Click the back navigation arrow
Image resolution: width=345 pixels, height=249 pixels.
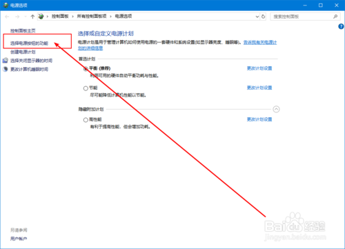point(7,17)
